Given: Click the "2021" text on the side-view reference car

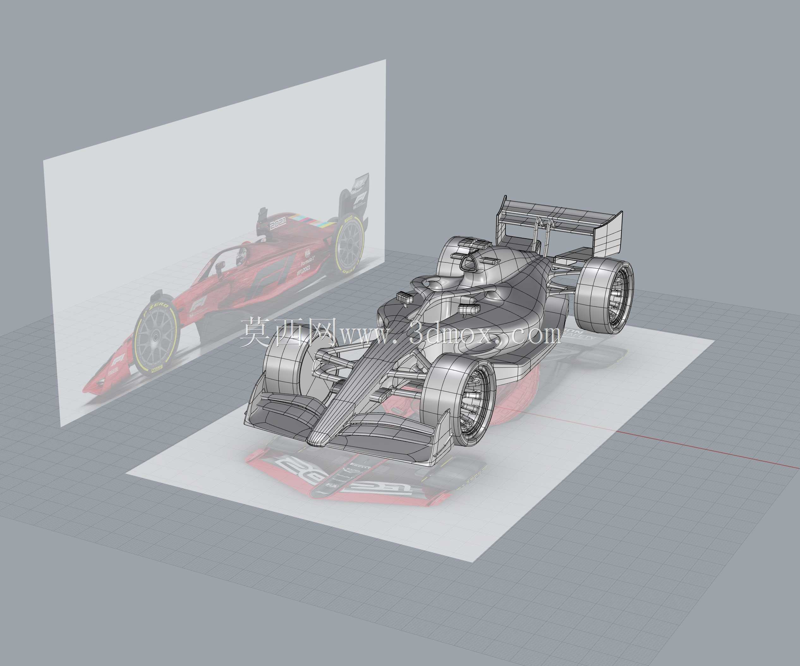Looking at the screenshot, I should (278, 224).
